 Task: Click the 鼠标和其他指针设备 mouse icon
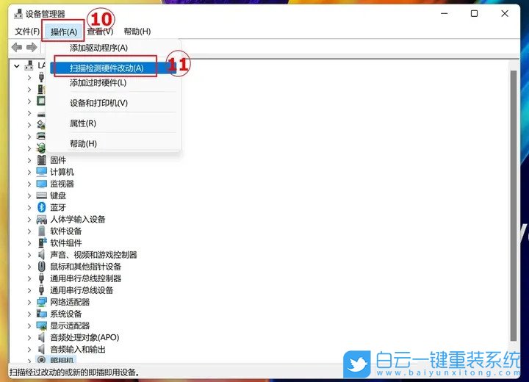(x=41, y=266)
